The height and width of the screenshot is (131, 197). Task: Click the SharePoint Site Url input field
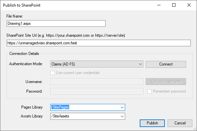(99, 43)
